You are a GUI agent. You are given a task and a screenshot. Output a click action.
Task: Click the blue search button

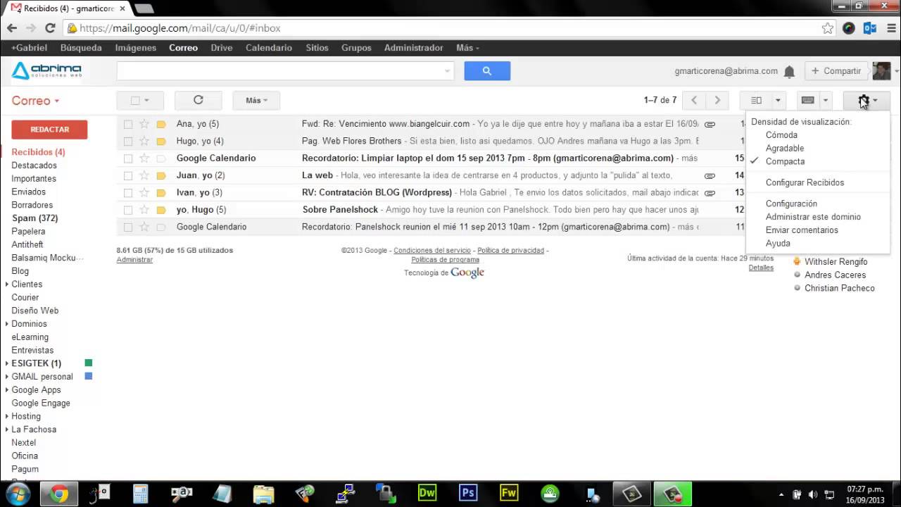[x=487, y=70]
